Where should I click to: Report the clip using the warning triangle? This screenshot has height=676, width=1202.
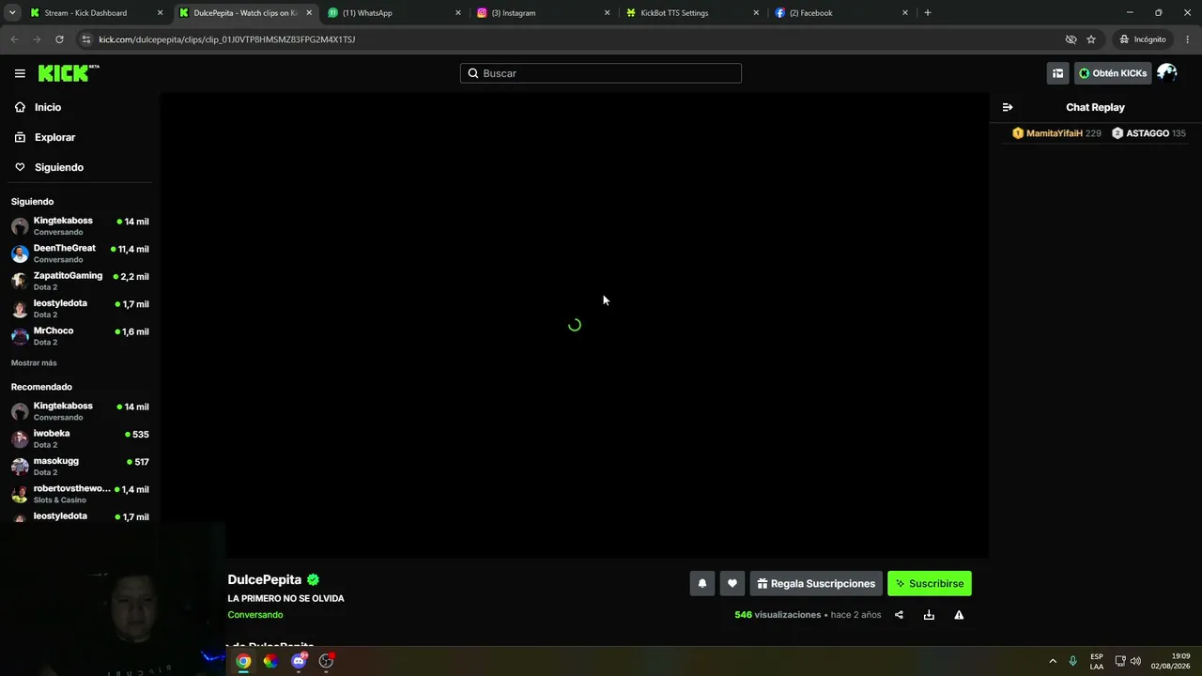[959, 615]
